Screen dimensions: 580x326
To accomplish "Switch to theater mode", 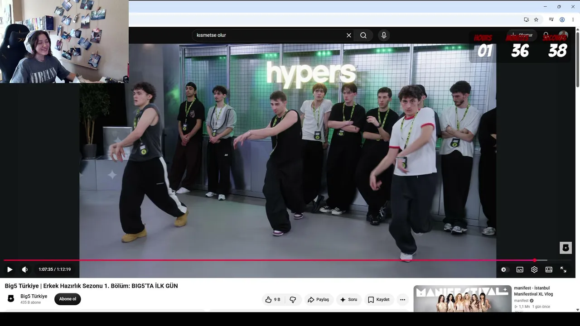I will pos(549,269).
